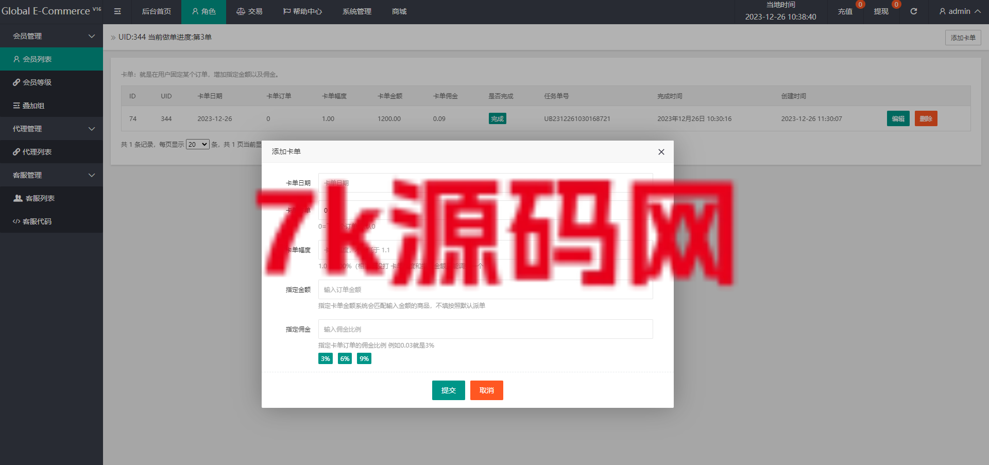
Task: Select the 角色 tab in top navigation
Action: [203, 11]
